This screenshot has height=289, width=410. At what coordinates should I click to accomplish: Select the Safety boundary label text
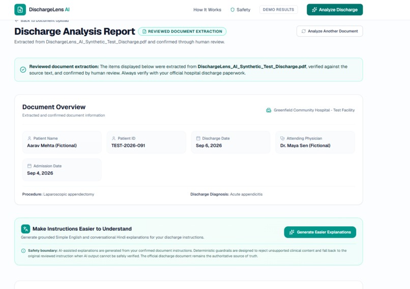(x=43, y=251)
